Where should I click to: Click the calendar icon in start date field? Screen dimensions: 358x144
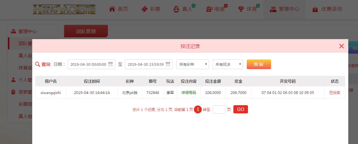click(111, 64)
